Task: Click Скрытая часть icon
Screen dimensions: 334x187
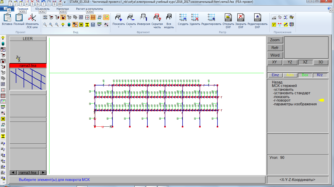Action: (157, 18)
